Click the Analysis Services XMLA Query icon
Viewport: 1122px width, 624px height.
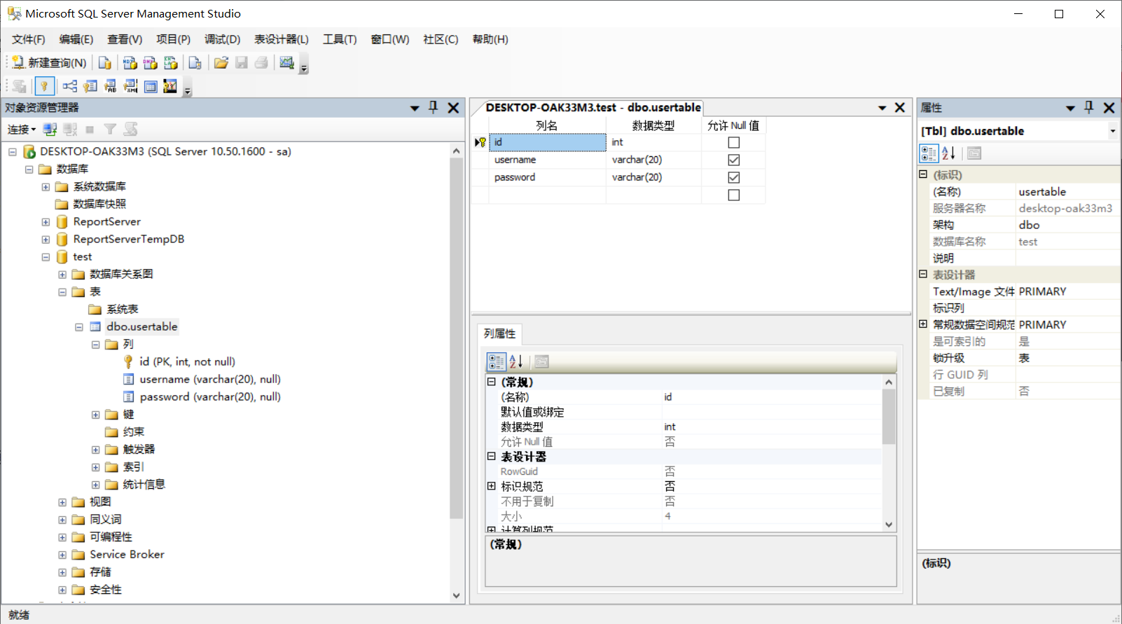pyautogui.click(x=170, y=63)
